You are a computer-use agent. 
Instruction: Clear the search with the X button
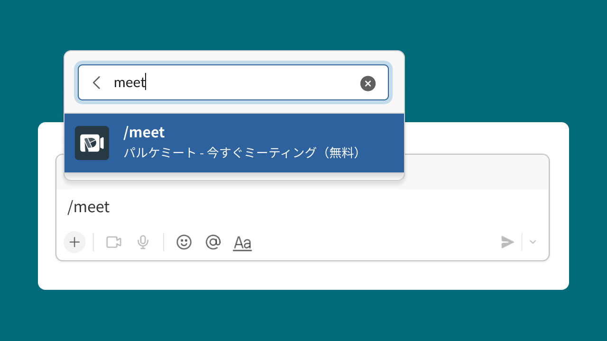[x=368, y=83]
